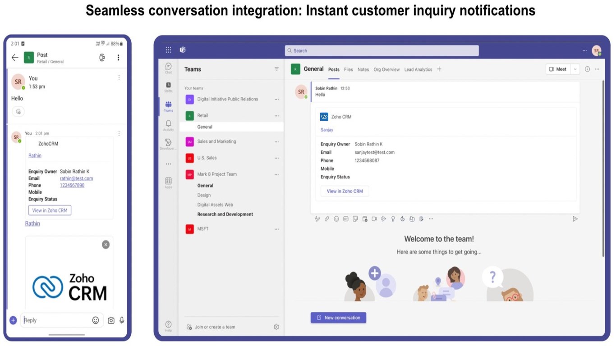The image size is (616, 346).
Task: Open options for Retail team
Action: 276,116
